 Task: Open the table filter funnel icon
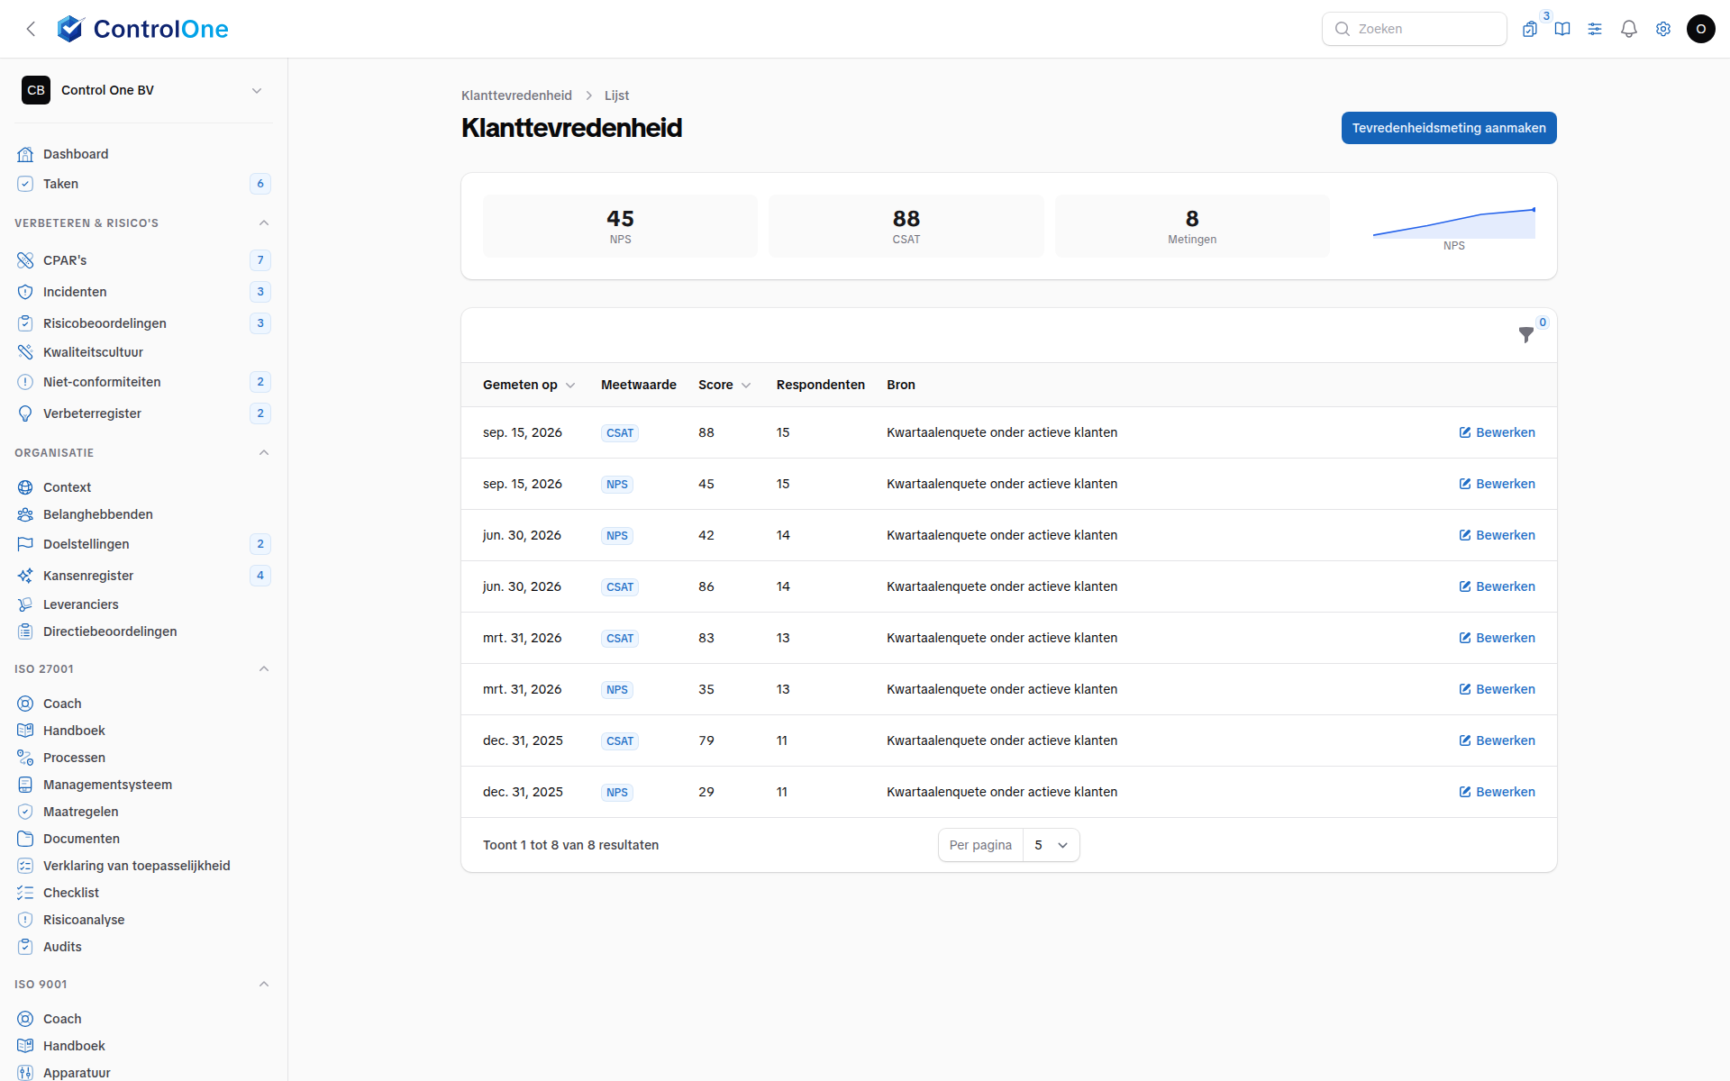click(x=1525, y=335)
